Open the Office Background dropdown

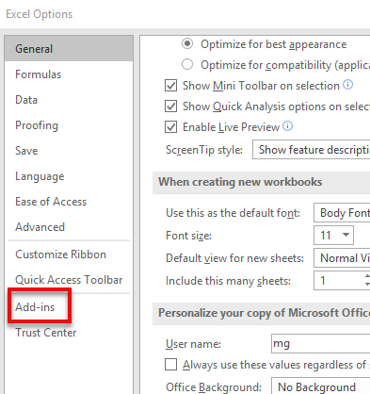pyautogui.click(x=321, y=386)
